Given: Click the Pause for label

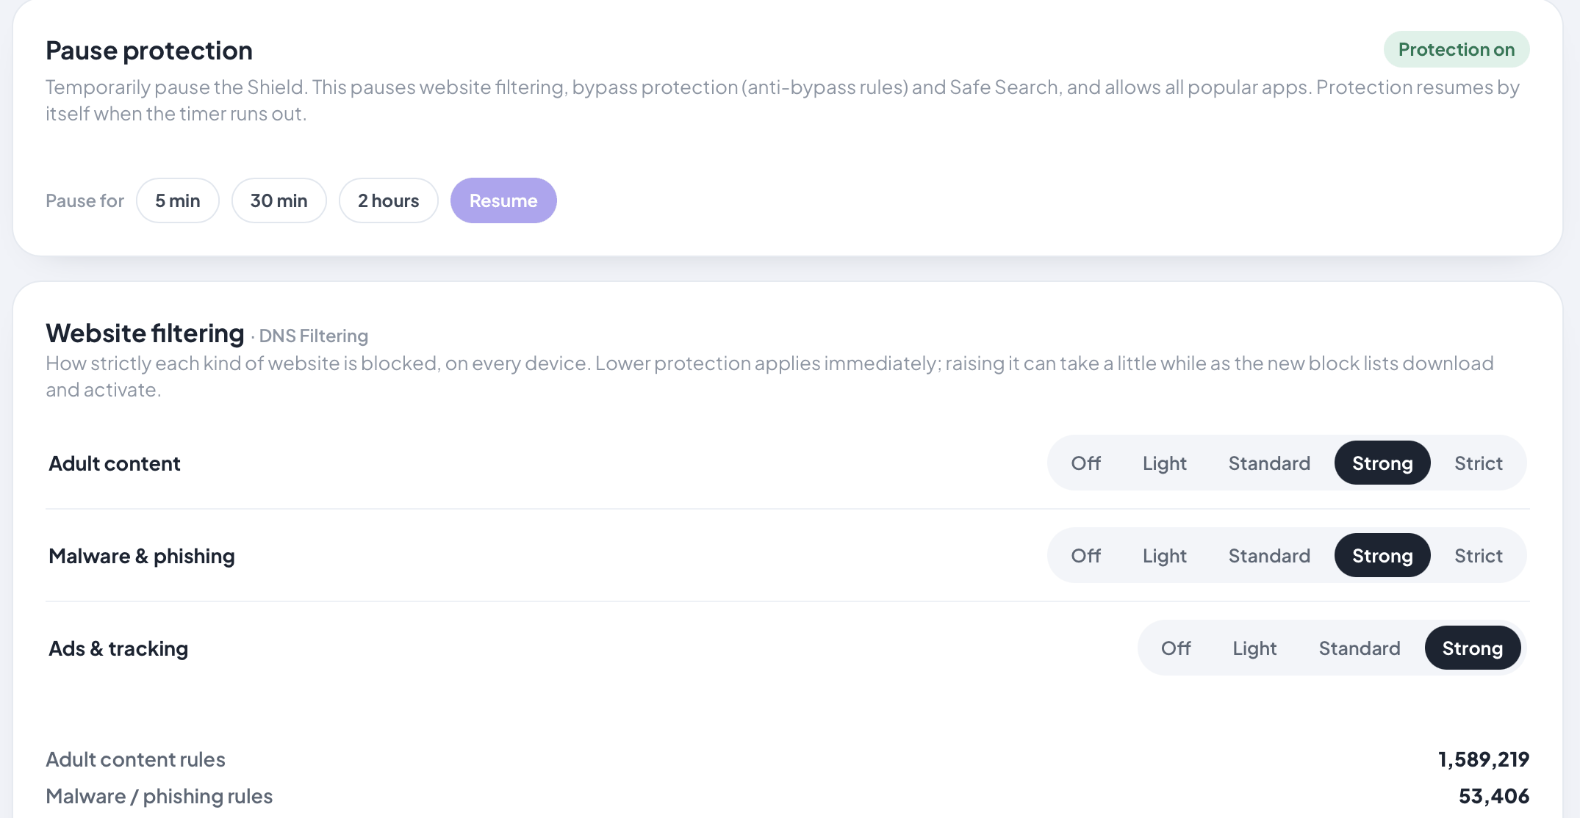Looking at the screenshot, I should point(85,200).
